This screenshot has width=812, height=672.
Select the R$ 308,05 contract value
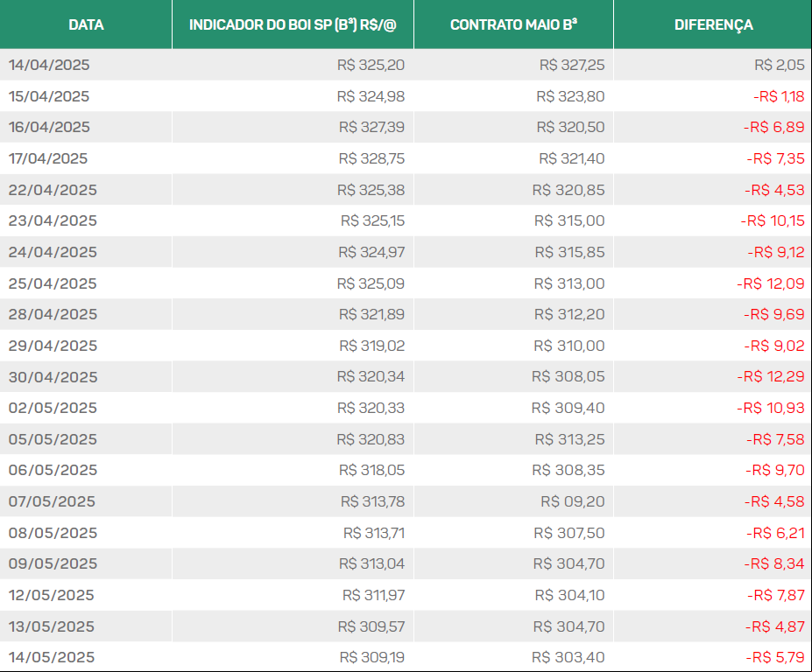pos(568,376)
